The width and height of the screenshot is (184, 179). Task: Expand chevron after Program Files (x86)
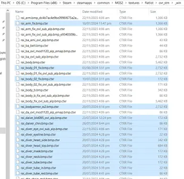coord(60,3)
